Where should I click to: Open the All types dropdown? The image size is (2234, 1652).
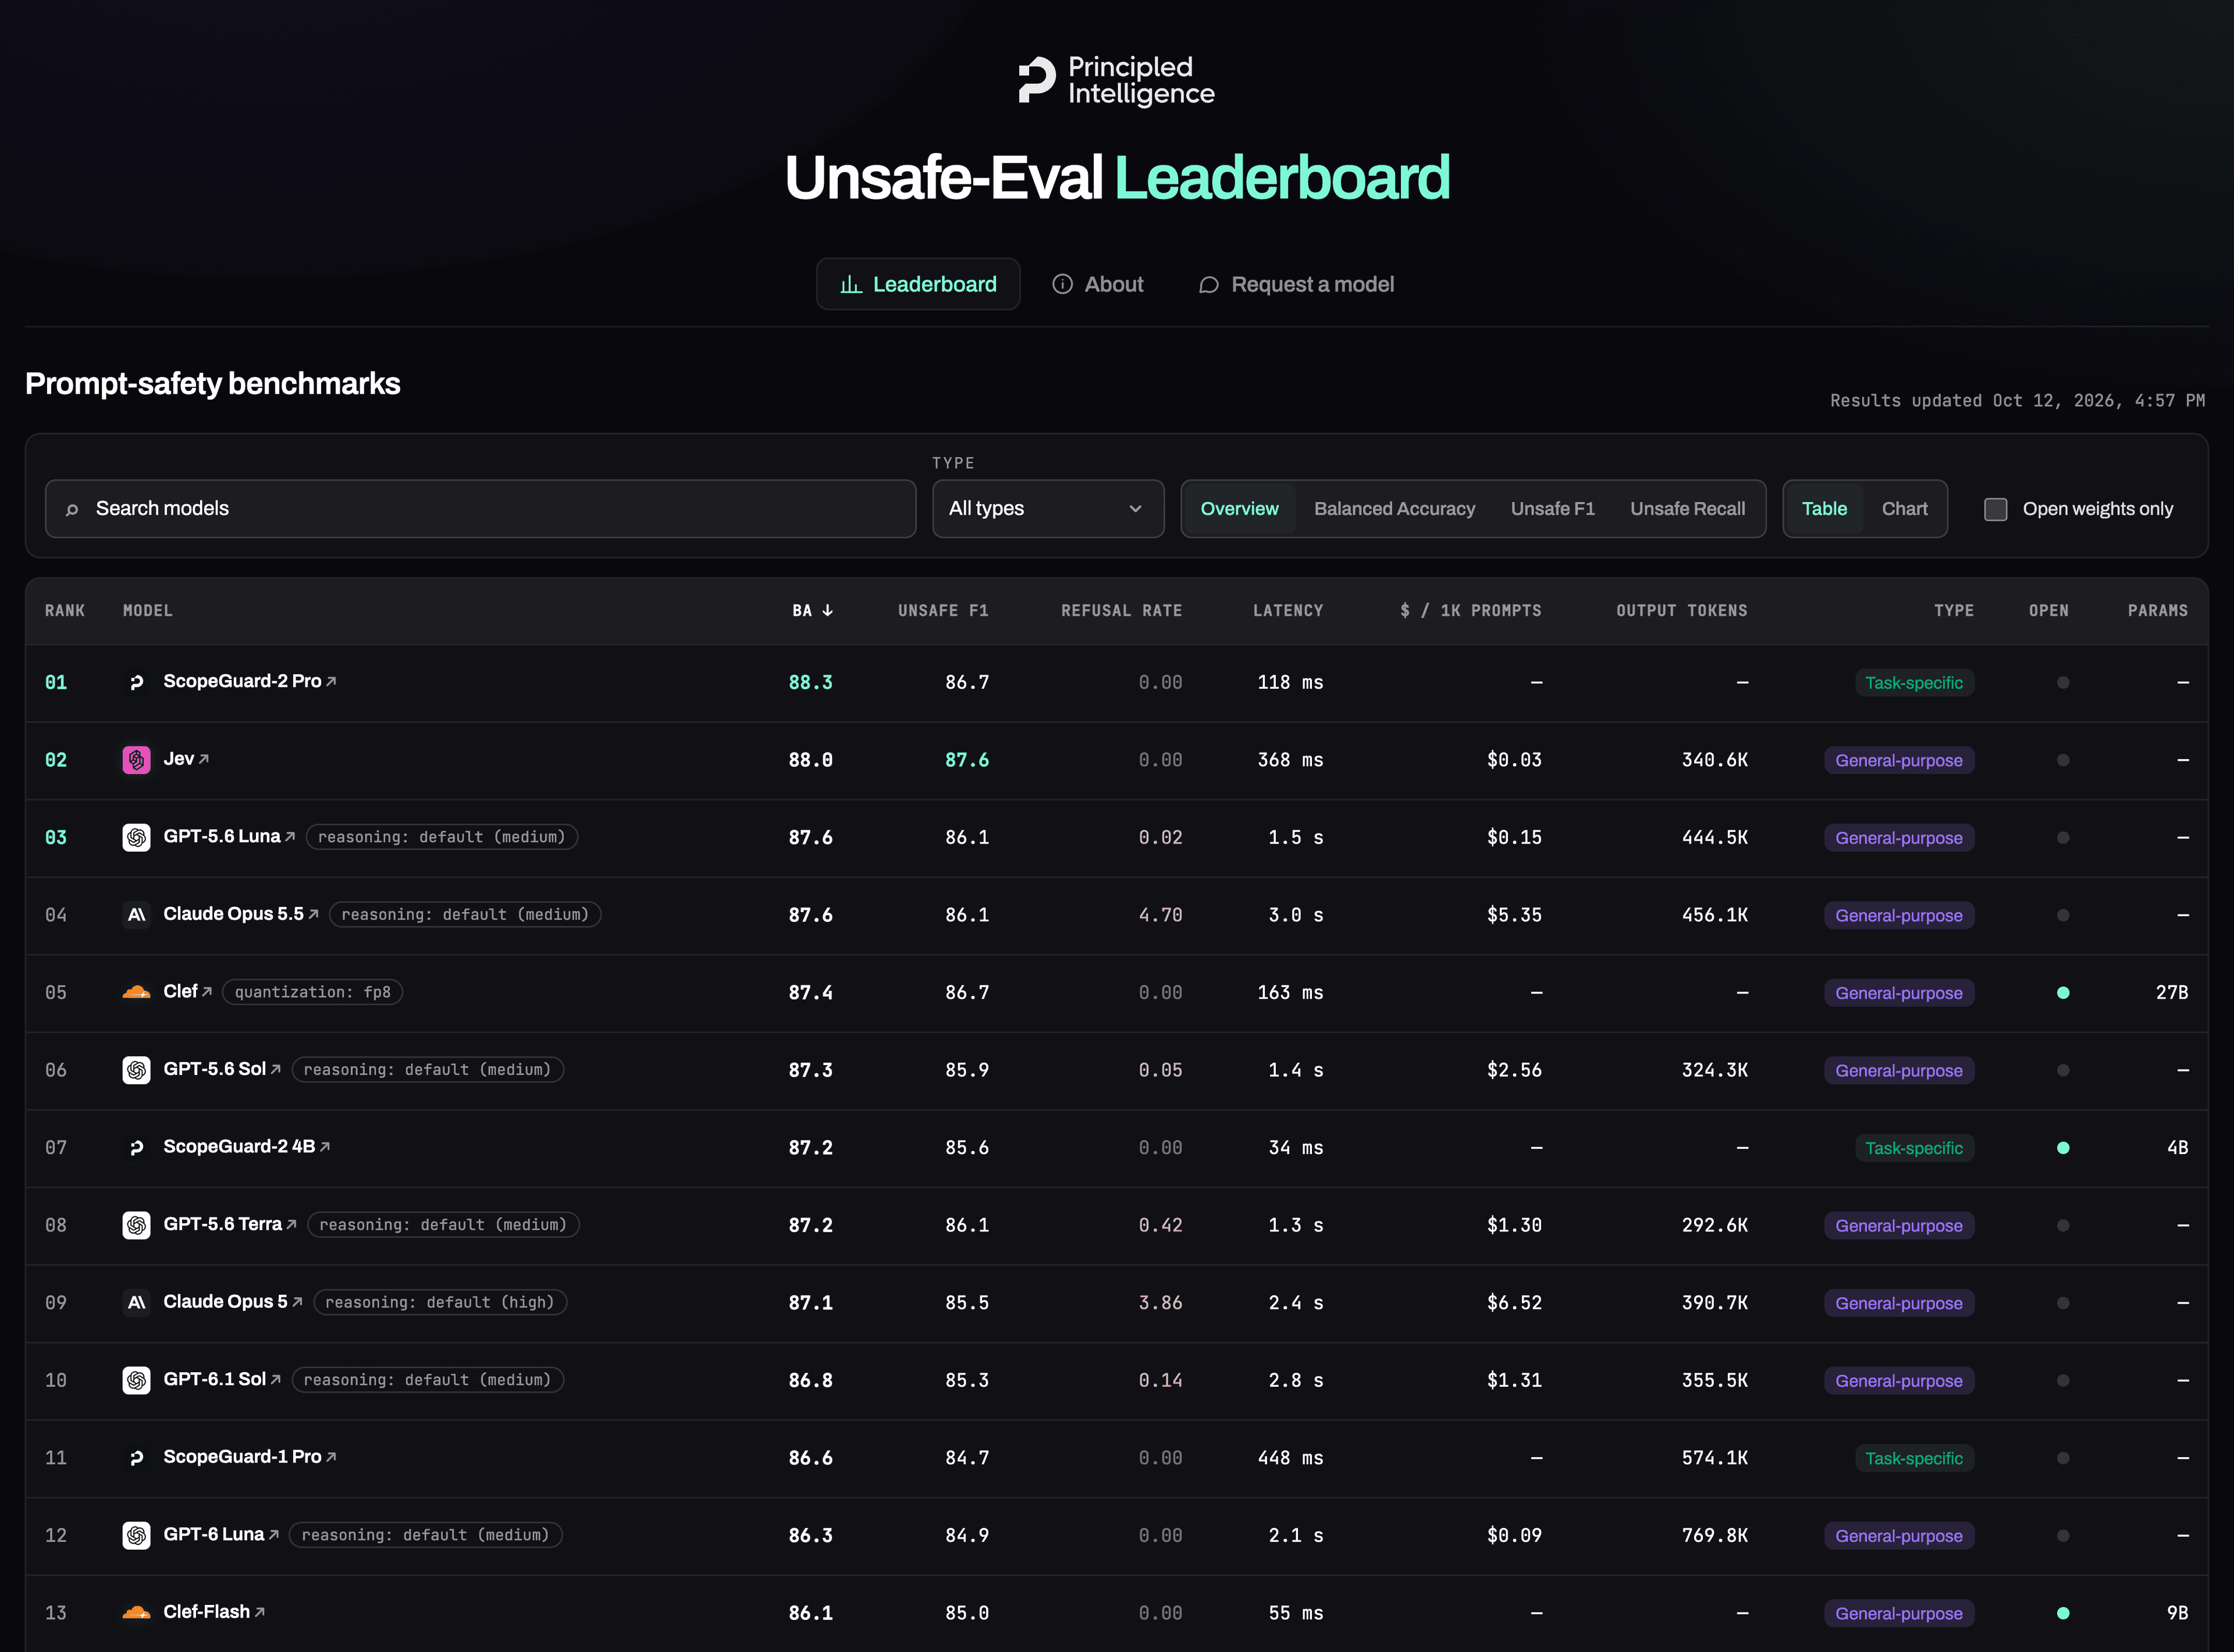click(x=1047, y=508)
